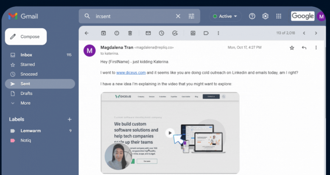Open the Notiq label
The width and height of the screenshot is (330, 175).
(40, 140)
